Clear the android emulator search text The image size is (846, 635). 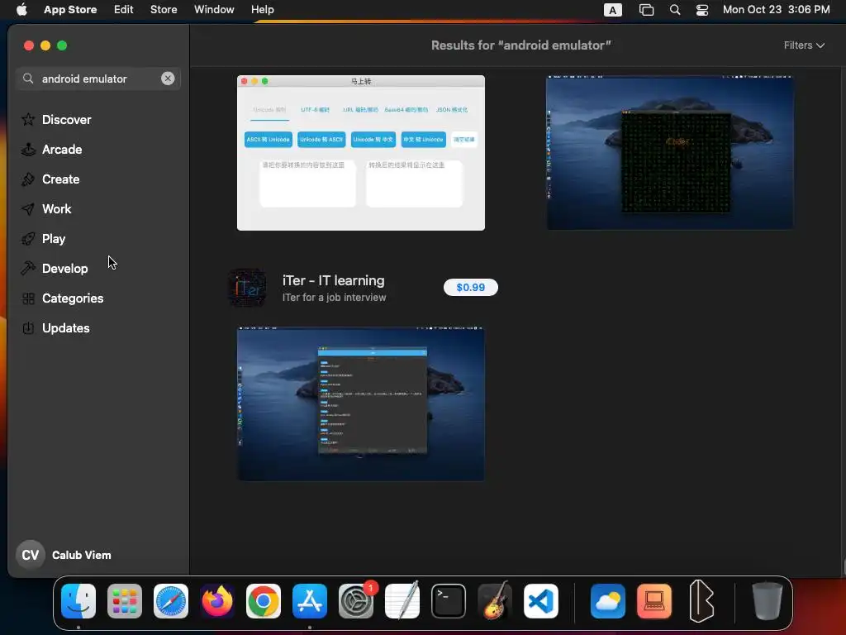coord(168,79)
